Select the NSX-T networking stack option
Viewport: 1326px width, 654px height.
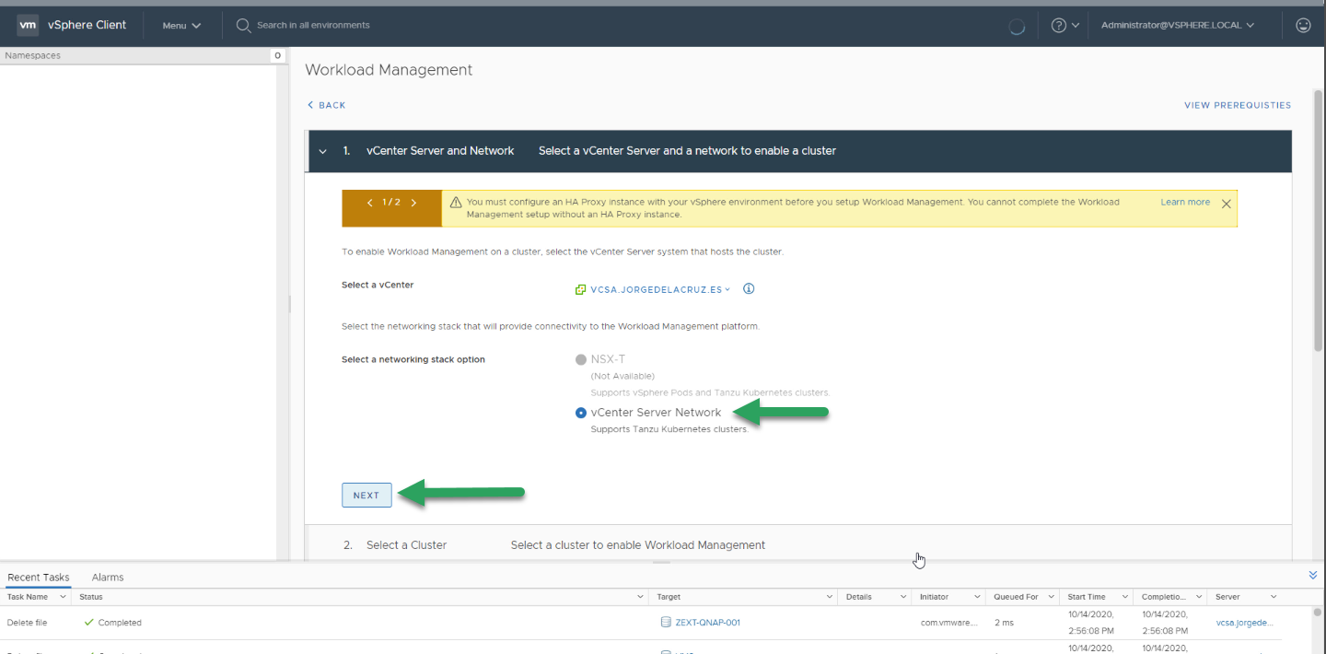click(x=580, y=359)
